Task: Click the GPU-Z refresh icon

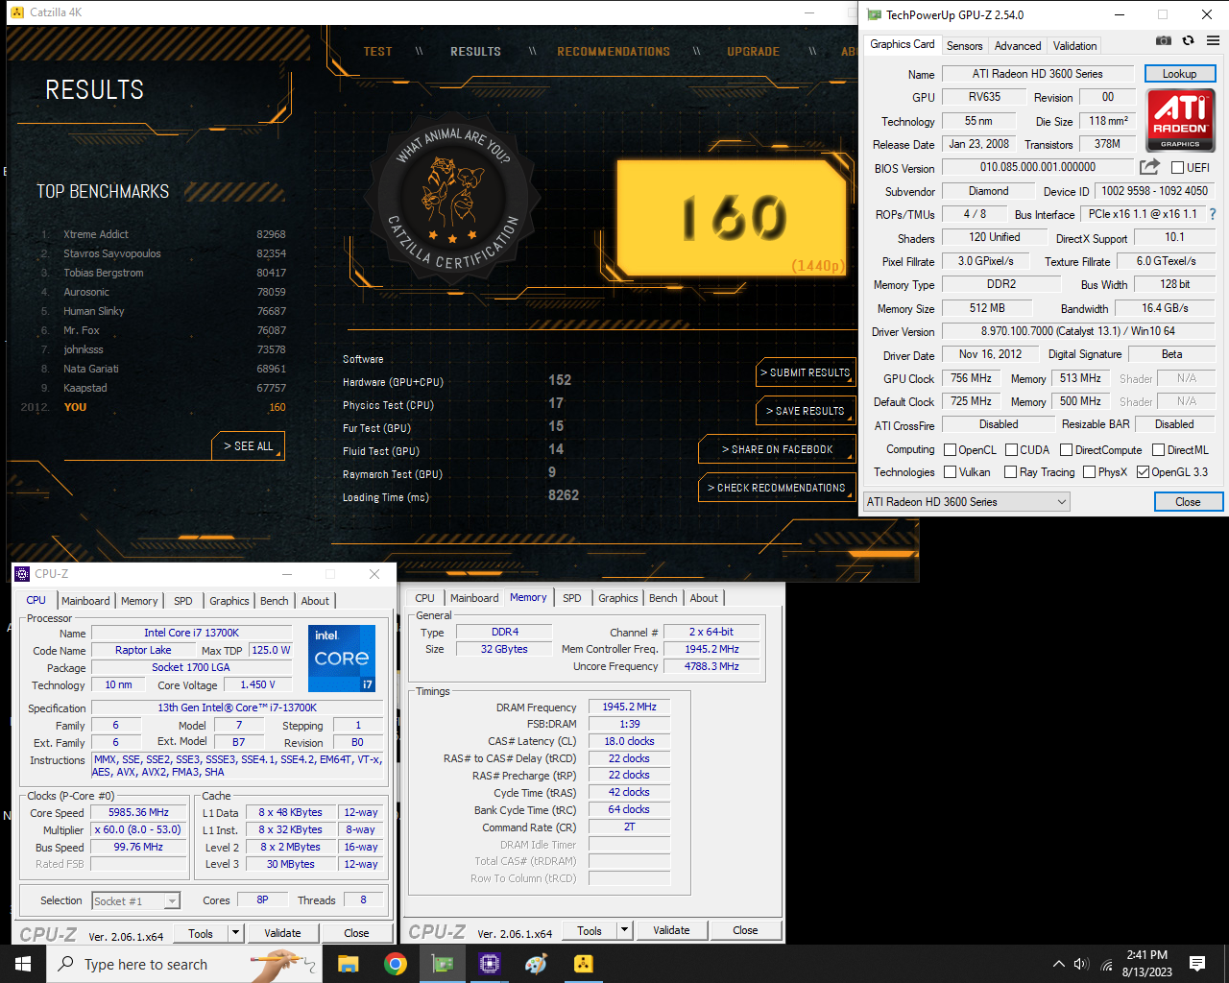Action: 1189,40
